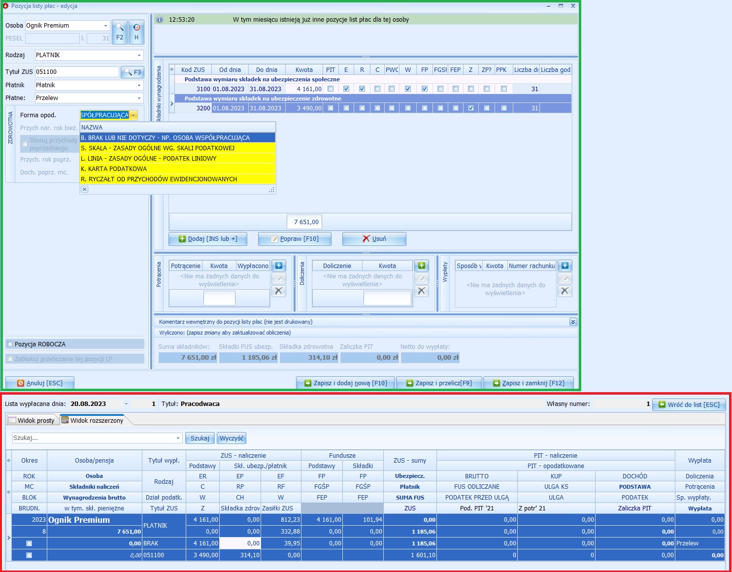The image size is (732, 572).
Task: Click the app icon in Pozycja listy płac title
Action: 5,6
